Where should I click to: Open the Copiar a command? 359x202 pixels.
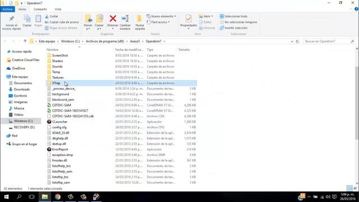[x=99, y=22]
